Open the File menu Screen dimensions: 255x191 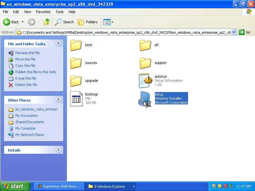(5, 12)
